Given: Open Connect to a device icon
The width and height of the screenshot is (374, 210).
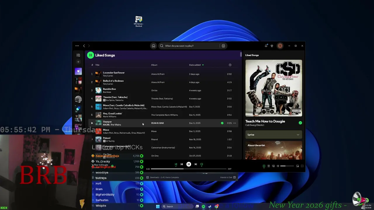Looking at the screenshot, I should coord(273,166).
